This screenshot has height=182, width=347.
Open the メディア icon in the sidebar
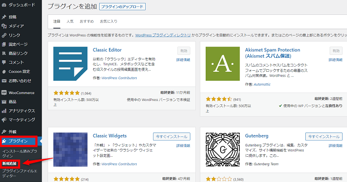pyautogui.click(x=4, y=26)
